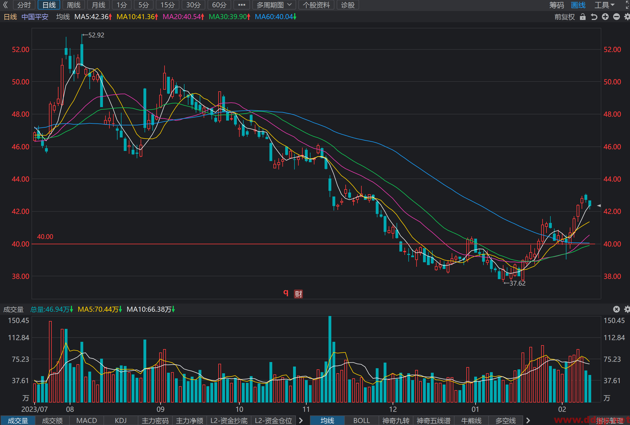Zoom in the chart with plus icon
The height and width of the screenshot is (425, 630).
pos(605,17)
